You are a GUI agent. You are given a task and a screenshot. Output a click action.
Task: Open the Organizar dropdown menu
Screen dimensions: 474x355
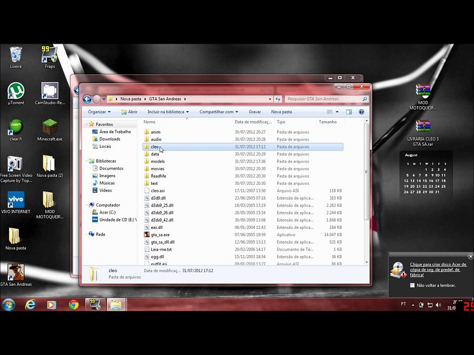pos(99,112)
